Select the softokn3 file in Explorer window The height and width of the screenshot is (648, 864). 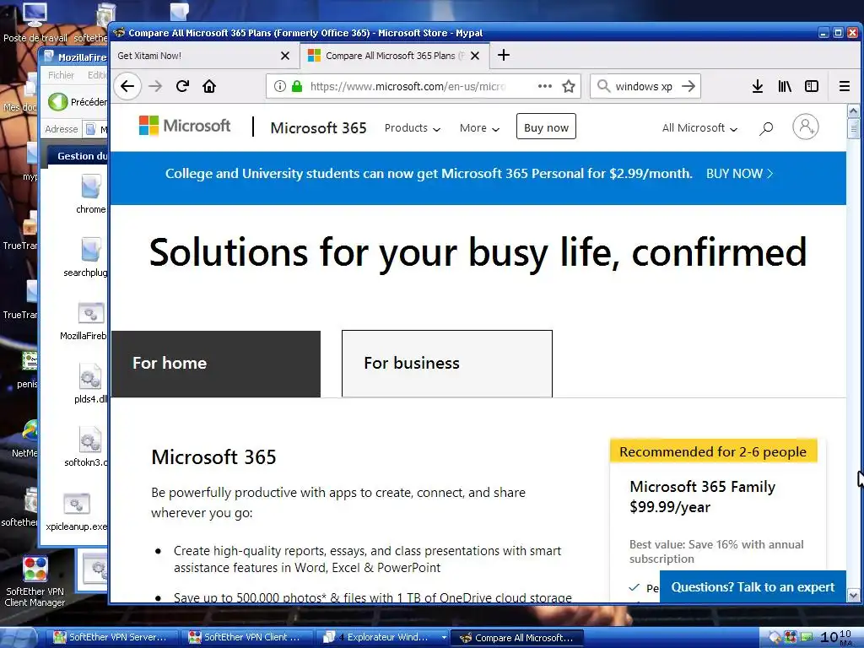click(87, 447)
